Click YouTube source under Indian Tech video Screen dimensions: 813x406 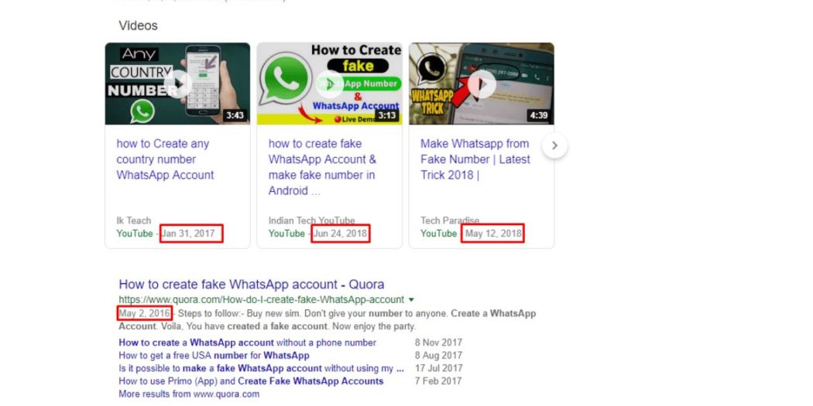pyautogui.click(x=286, y=234)
